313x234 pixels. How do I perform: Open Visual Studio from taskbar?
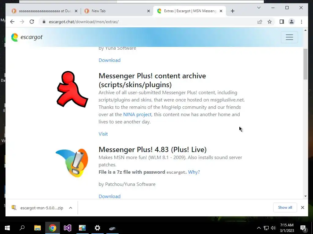(68, 228)
